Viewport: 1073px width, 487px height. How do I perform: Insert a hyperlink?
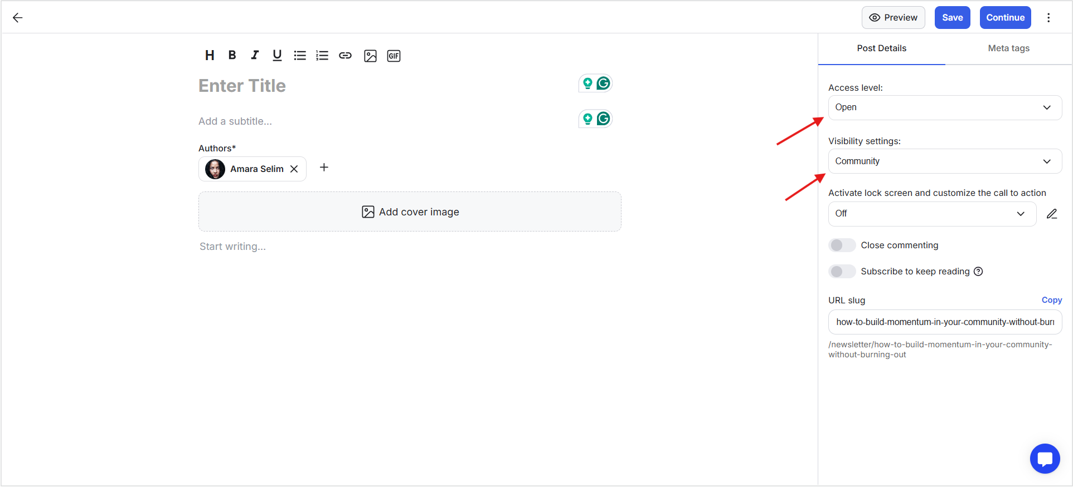(346, 56)
